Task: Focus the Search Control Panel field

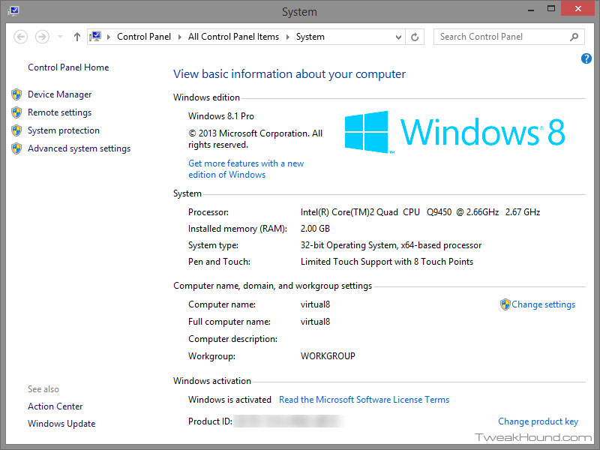Action: point(509,37)
